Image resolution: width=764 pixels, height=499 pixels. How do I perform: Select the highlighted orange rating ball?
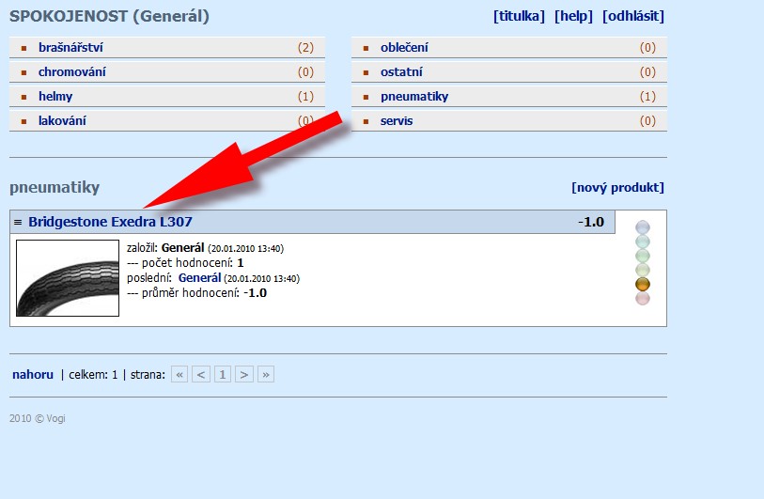point(643,284)
